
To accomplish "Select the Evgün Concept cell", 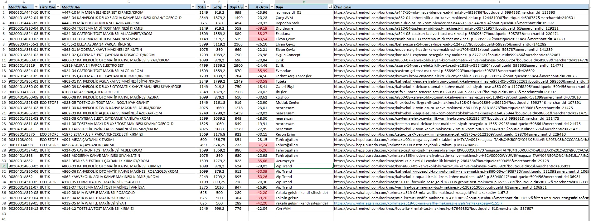I will click(x=304, y=55).
